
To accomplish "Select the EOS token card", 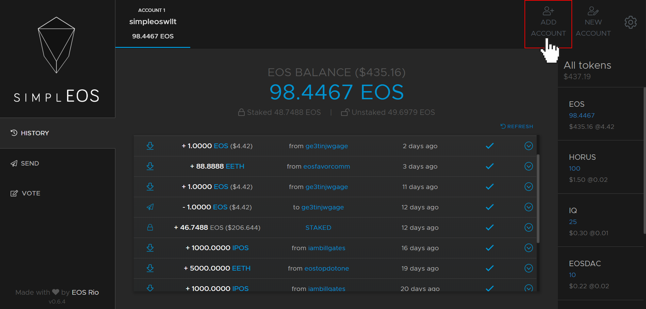I will coord(600,114).
